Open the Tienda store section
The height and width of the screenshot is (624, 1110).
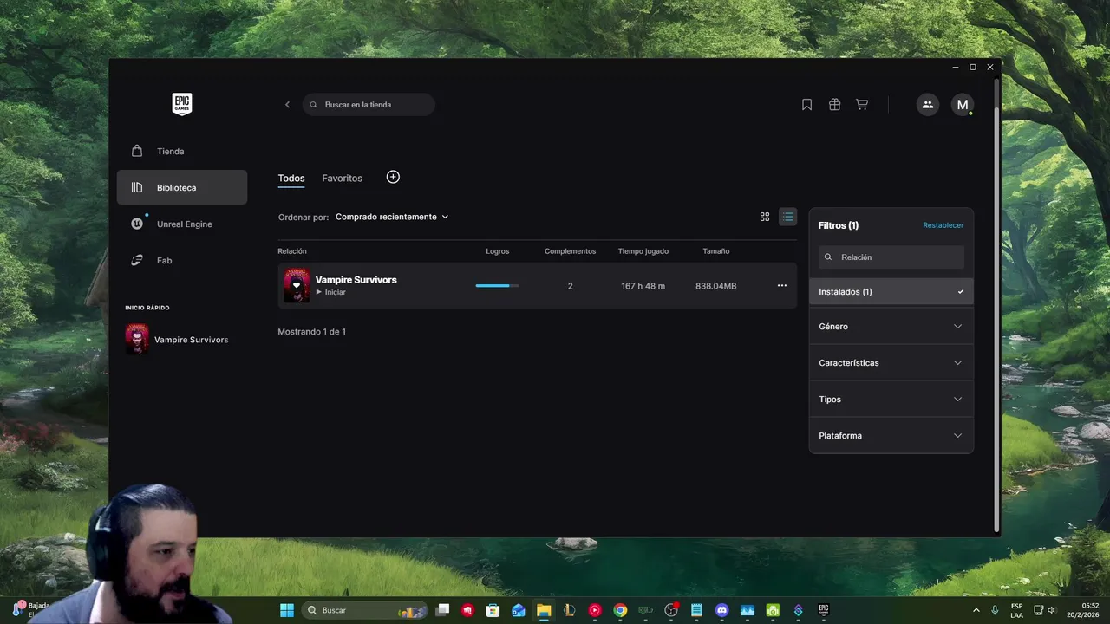pyautogui.click(x=182, y=151)
